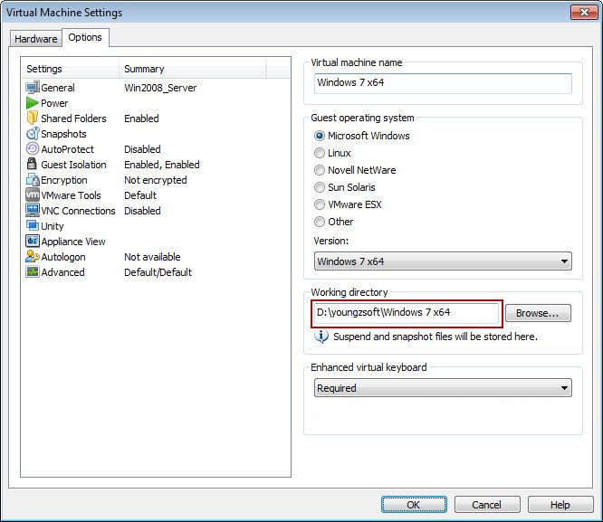Click the Autologon user key icon

tap(33, 256)
